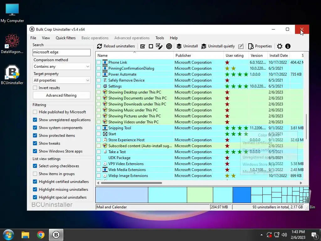Screen dimensions: 321x241
Task: Open the Tools menu
Action: [160, 38]
